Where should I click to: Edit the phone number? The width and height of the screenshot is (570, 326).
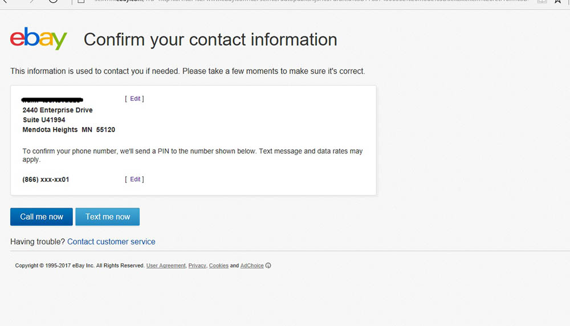135,179
